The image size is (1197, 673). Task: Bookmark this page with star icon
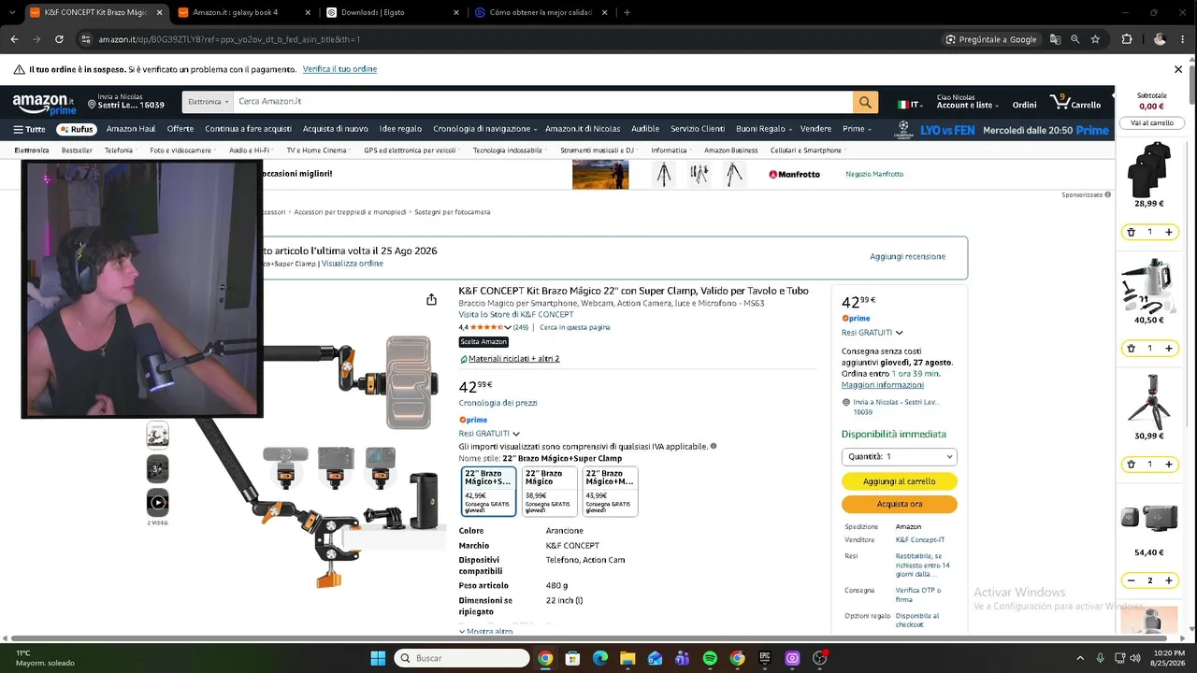tap(1095, 39)
